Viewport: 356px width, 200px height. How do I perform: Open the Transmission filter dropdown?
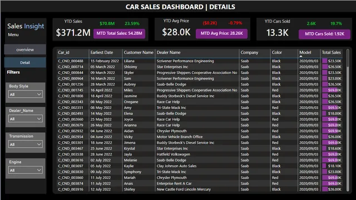tap(26, 144)
